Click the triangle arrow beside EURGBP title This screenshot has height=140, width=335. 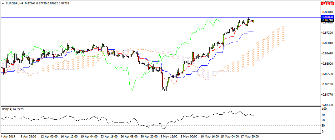[3, 3]
